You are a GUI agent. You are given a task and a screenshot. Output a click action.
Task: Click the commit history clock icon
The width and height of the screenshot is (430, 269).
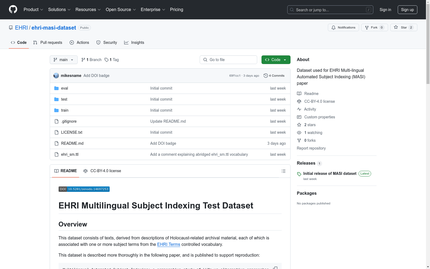(x=266, y=76)
